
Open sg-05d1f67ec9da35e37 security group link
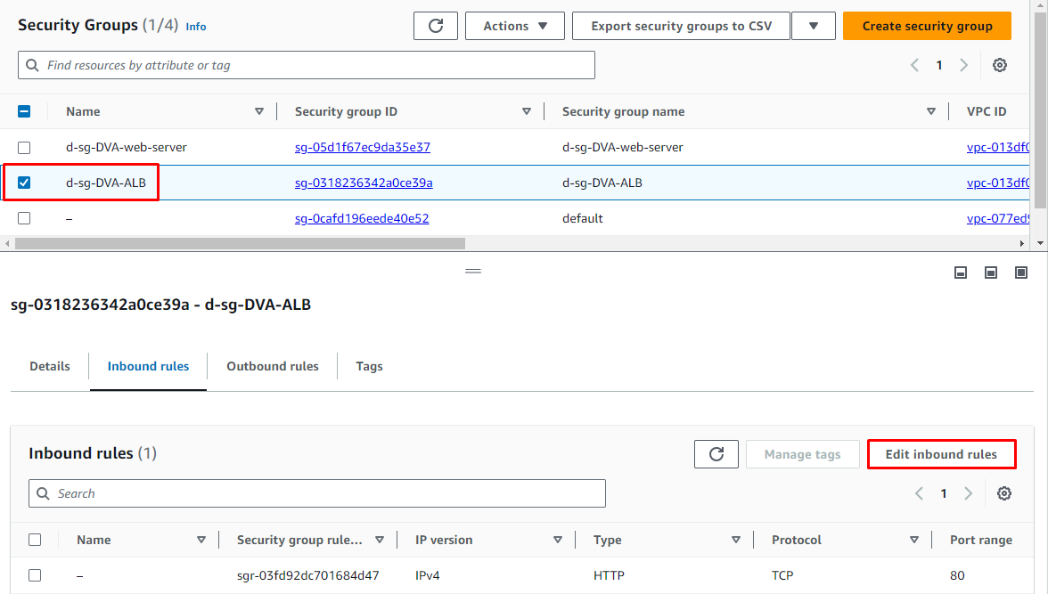pyautogui.click(x=362, y=147)
